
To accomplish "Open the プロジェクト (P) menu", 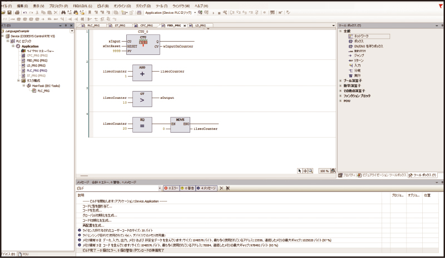I will 58,6.
